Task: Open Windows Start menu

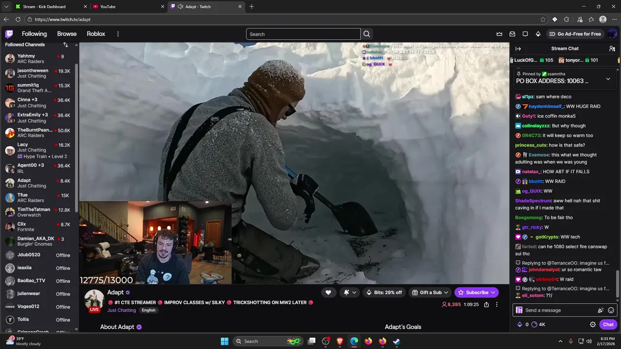Action: (x=225, y=341)
